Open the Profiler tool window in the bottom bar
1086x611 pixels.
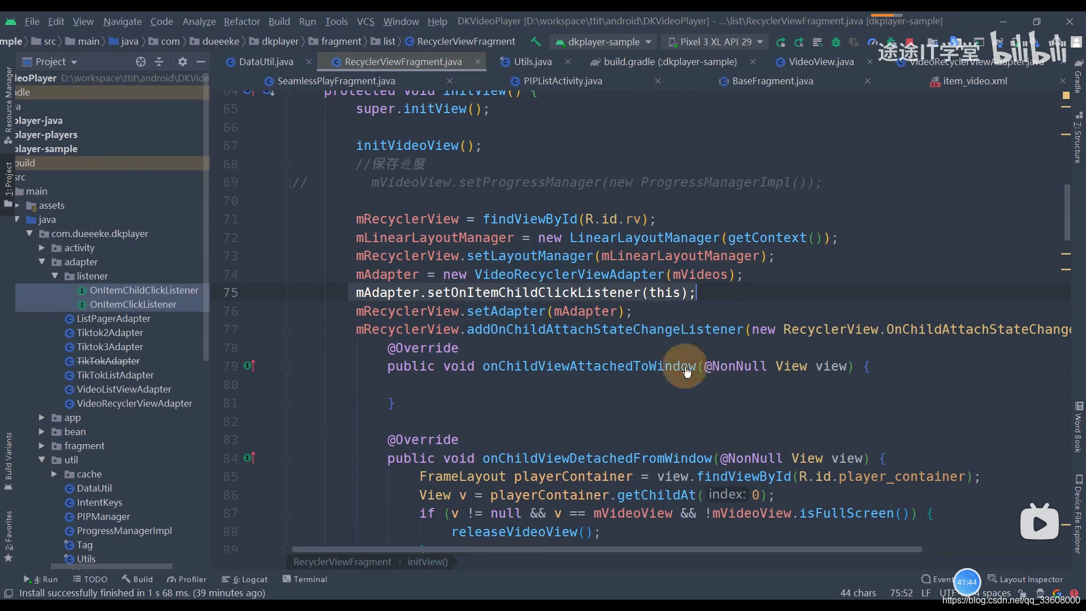(187, 579)
